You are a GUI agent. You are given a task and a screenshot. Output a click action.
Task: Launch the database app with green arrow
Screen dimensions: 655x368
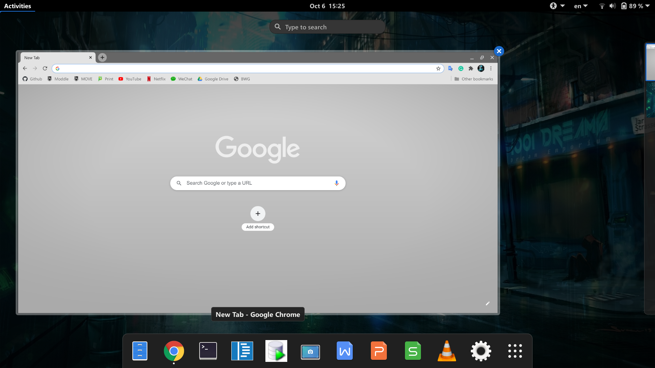(x=276, y=351)
